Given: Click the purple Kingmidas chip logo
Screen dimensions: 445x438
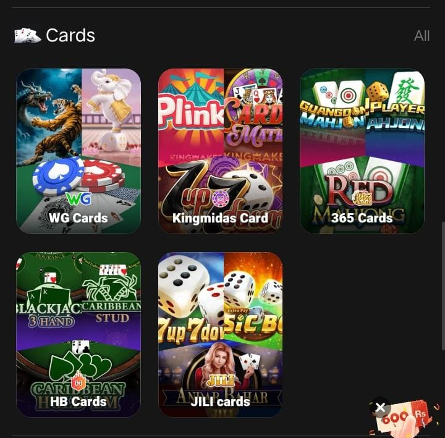Looking at the screenshot, I should pyautogui.click(x=219, y=199).
